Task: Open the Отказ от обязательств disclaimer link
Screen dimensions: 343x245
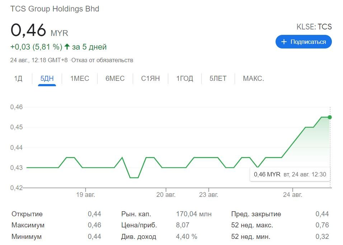Action: pyautogui.click(x=102, y=60)
